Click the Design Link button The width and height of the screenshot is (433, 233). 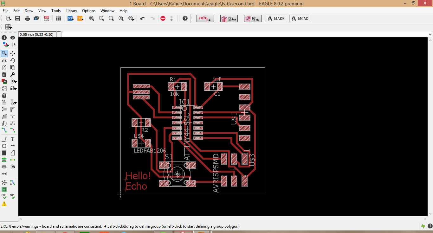pos(205,19)
